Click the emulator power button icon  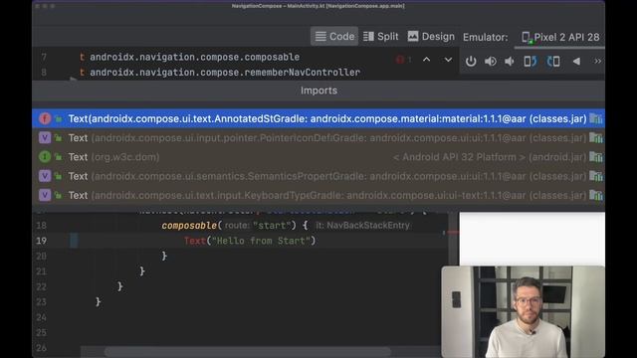(x=471, y=62)
